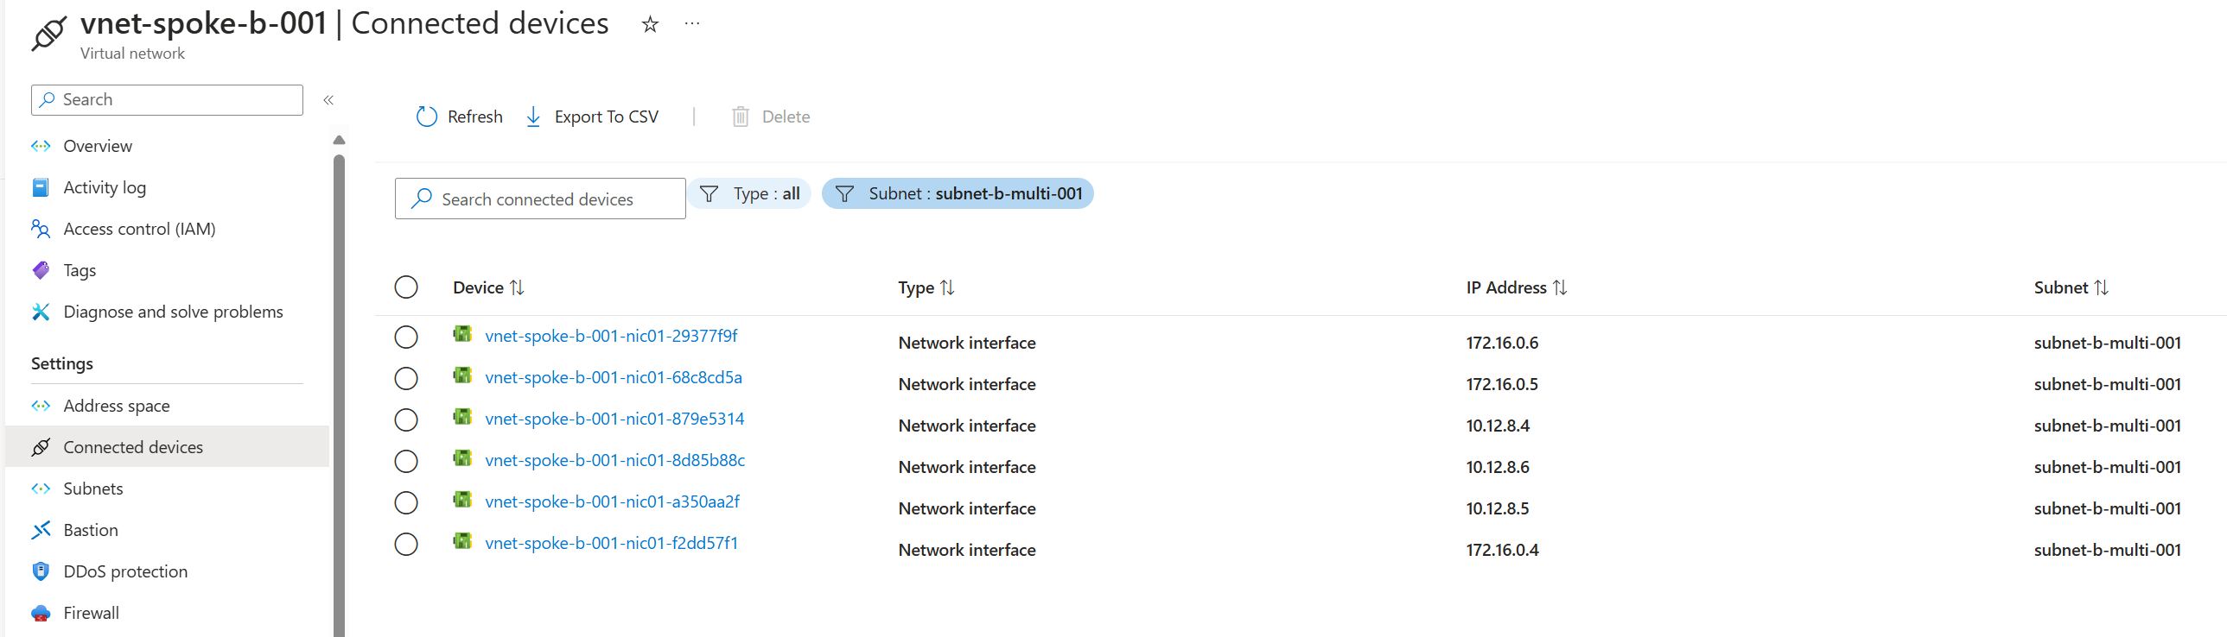Select row vnet-spoke-b-001-nic01-8d85b88c
The height and width of the screenshot is (637, 2227).
pyautogui.click(x=406, y=461)
